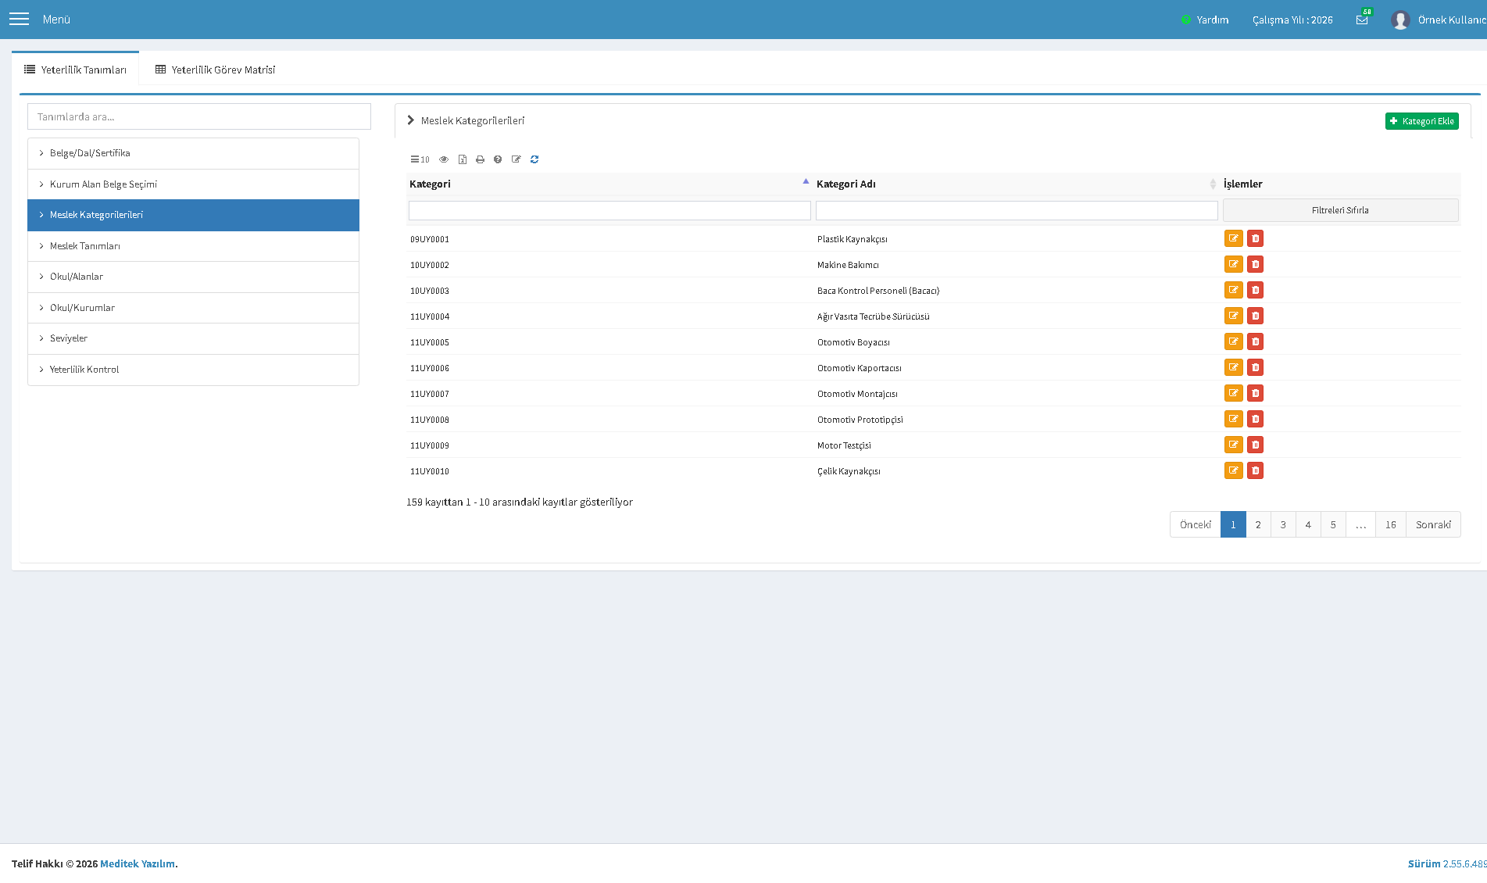Toggle sort on Kategori column
Image resolution: width=1487 pixels, height=883 pixels.
point(609,184)
